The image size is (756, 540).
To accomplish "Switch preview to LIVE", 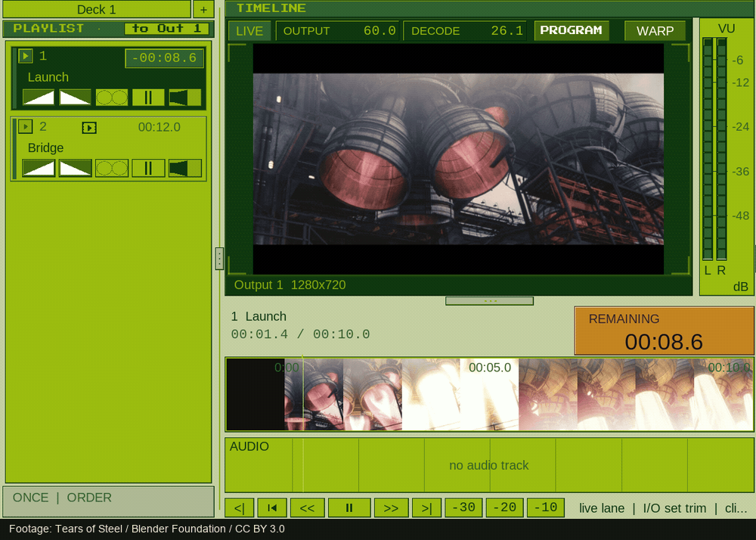I will point(249,31).
